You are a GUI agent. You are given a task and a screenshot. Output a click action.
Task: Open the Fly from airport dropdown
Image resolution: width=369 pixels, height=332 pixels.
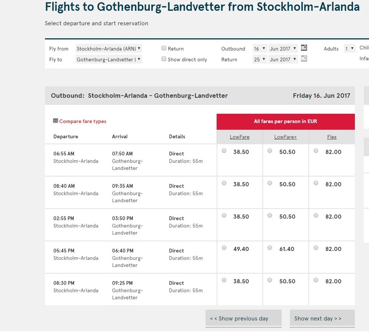coord(108,48)
